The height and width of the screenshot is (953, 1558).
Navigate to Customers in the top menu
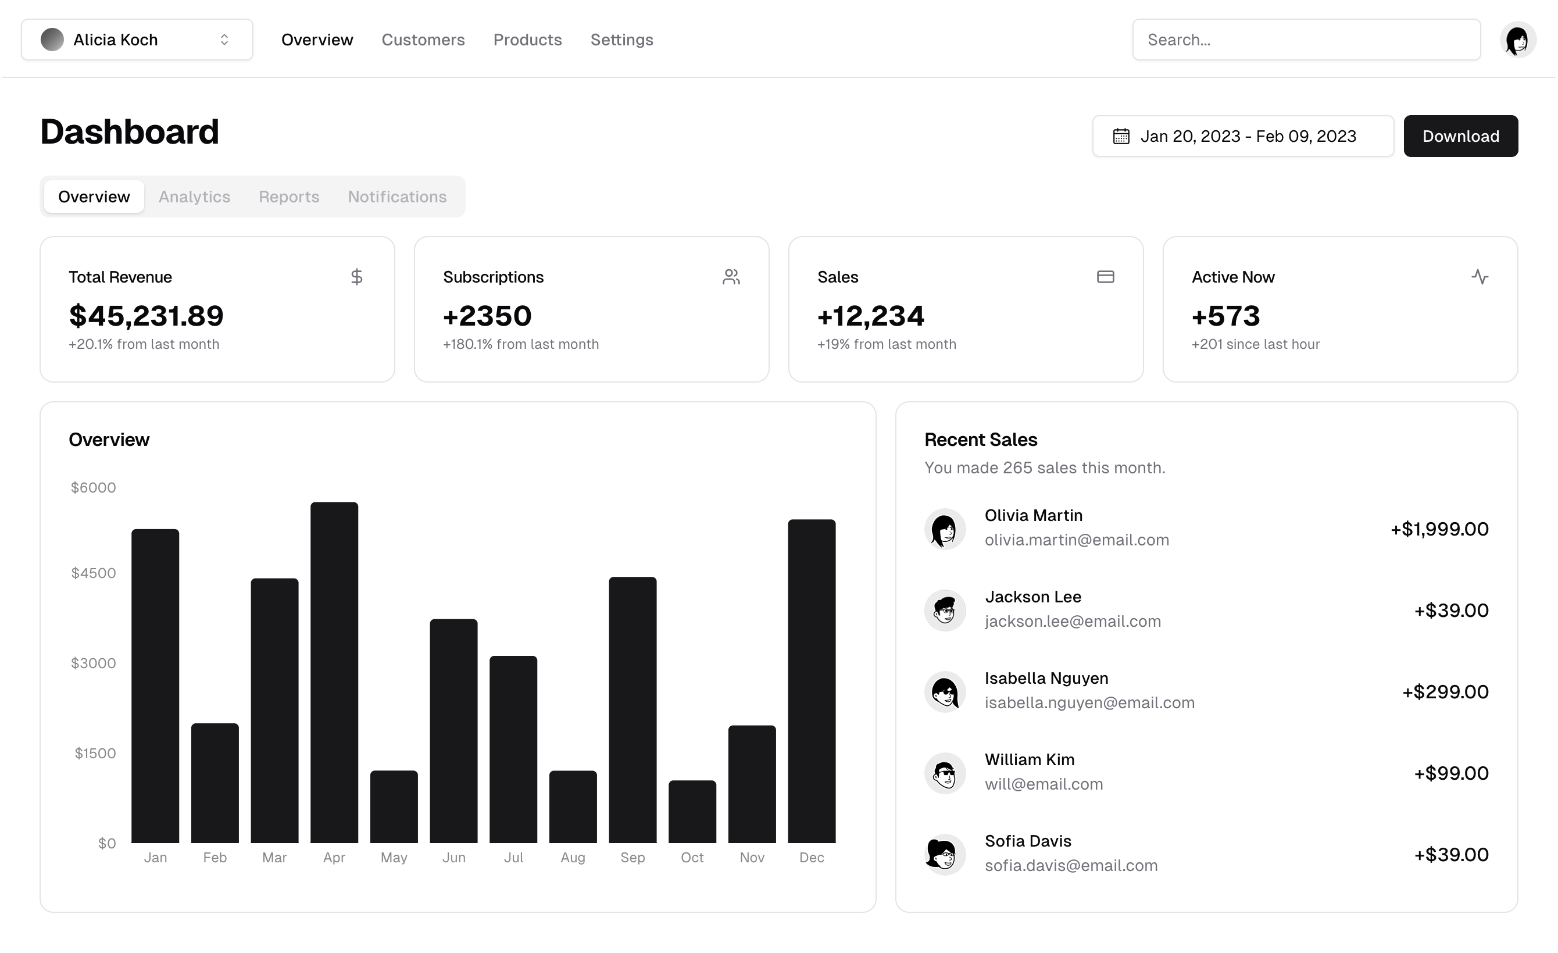(x=423, y=39)
